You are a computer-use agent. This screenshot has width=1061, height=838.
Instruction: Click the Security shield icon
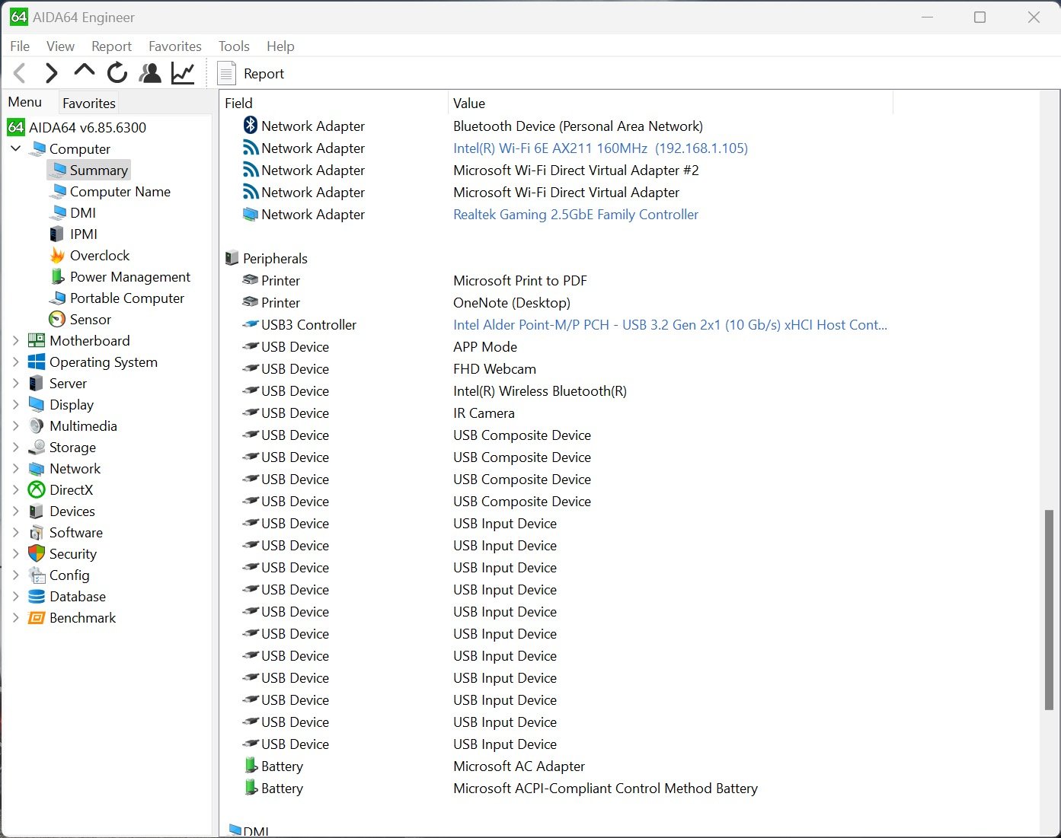point(37,554)
